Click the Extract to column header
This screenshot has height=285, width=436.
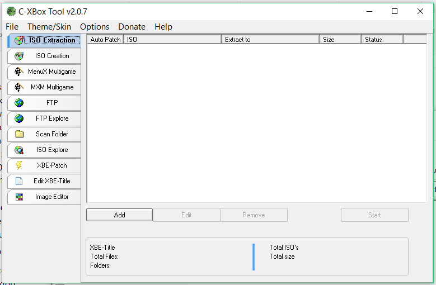click(x=270, y=40)
